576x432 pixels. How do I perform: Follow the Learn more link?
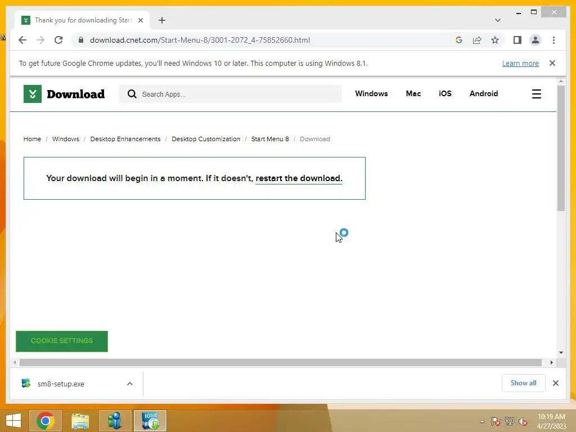click(520, 63)
